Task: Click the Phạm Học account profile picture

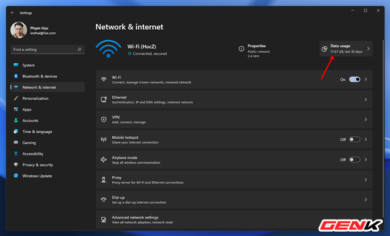Action: 19,30
